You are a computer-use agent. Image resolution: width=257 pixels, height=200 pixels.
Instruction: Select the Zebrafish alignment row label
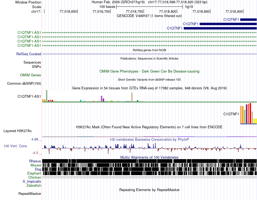(x=34, y=186)
